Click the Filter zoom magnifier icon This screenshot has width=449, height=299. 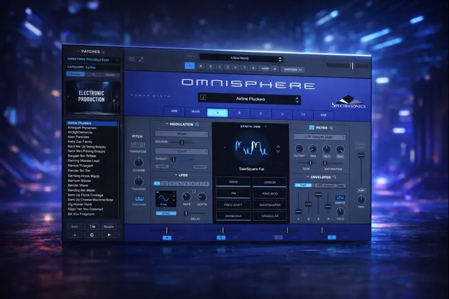click(331, 128)
